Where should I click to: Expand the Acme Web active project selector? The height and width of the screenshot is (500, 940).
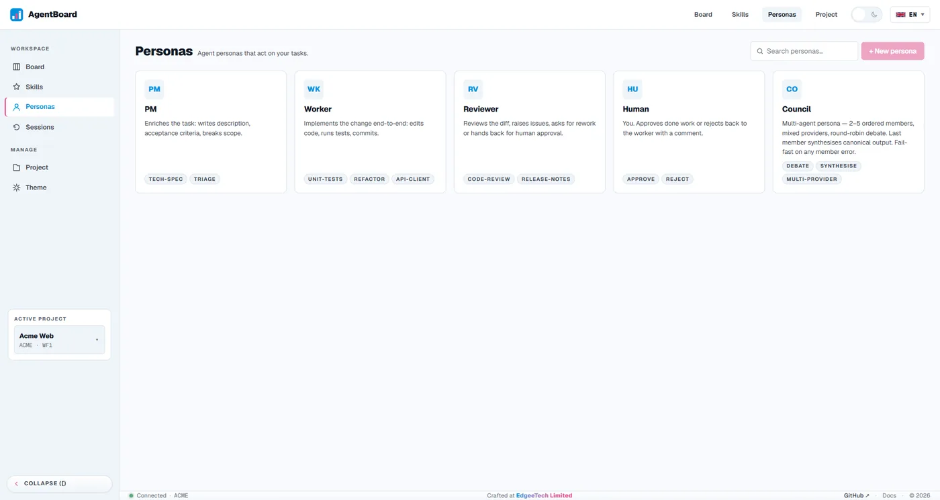tap(59, 340)
